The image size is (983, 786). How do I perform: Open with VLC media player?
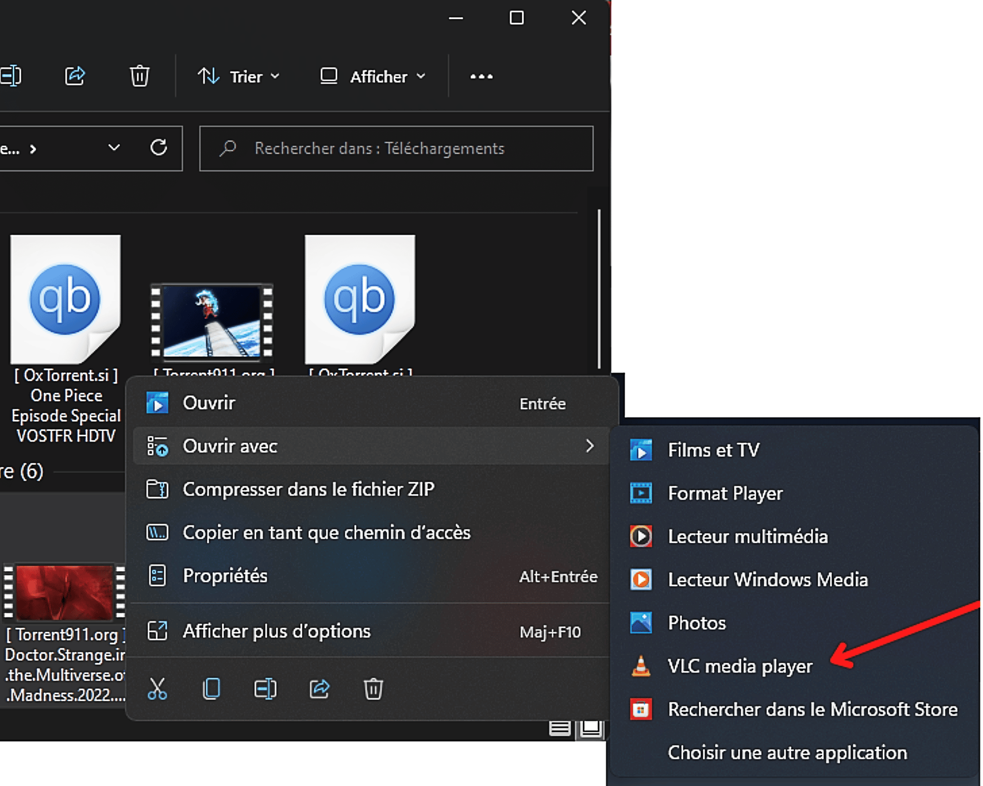click(795, 666)
